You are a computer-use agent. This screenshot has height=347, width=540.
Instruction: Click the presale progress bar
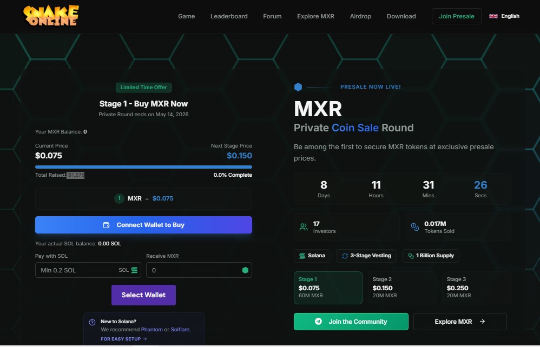pos(143,167)
